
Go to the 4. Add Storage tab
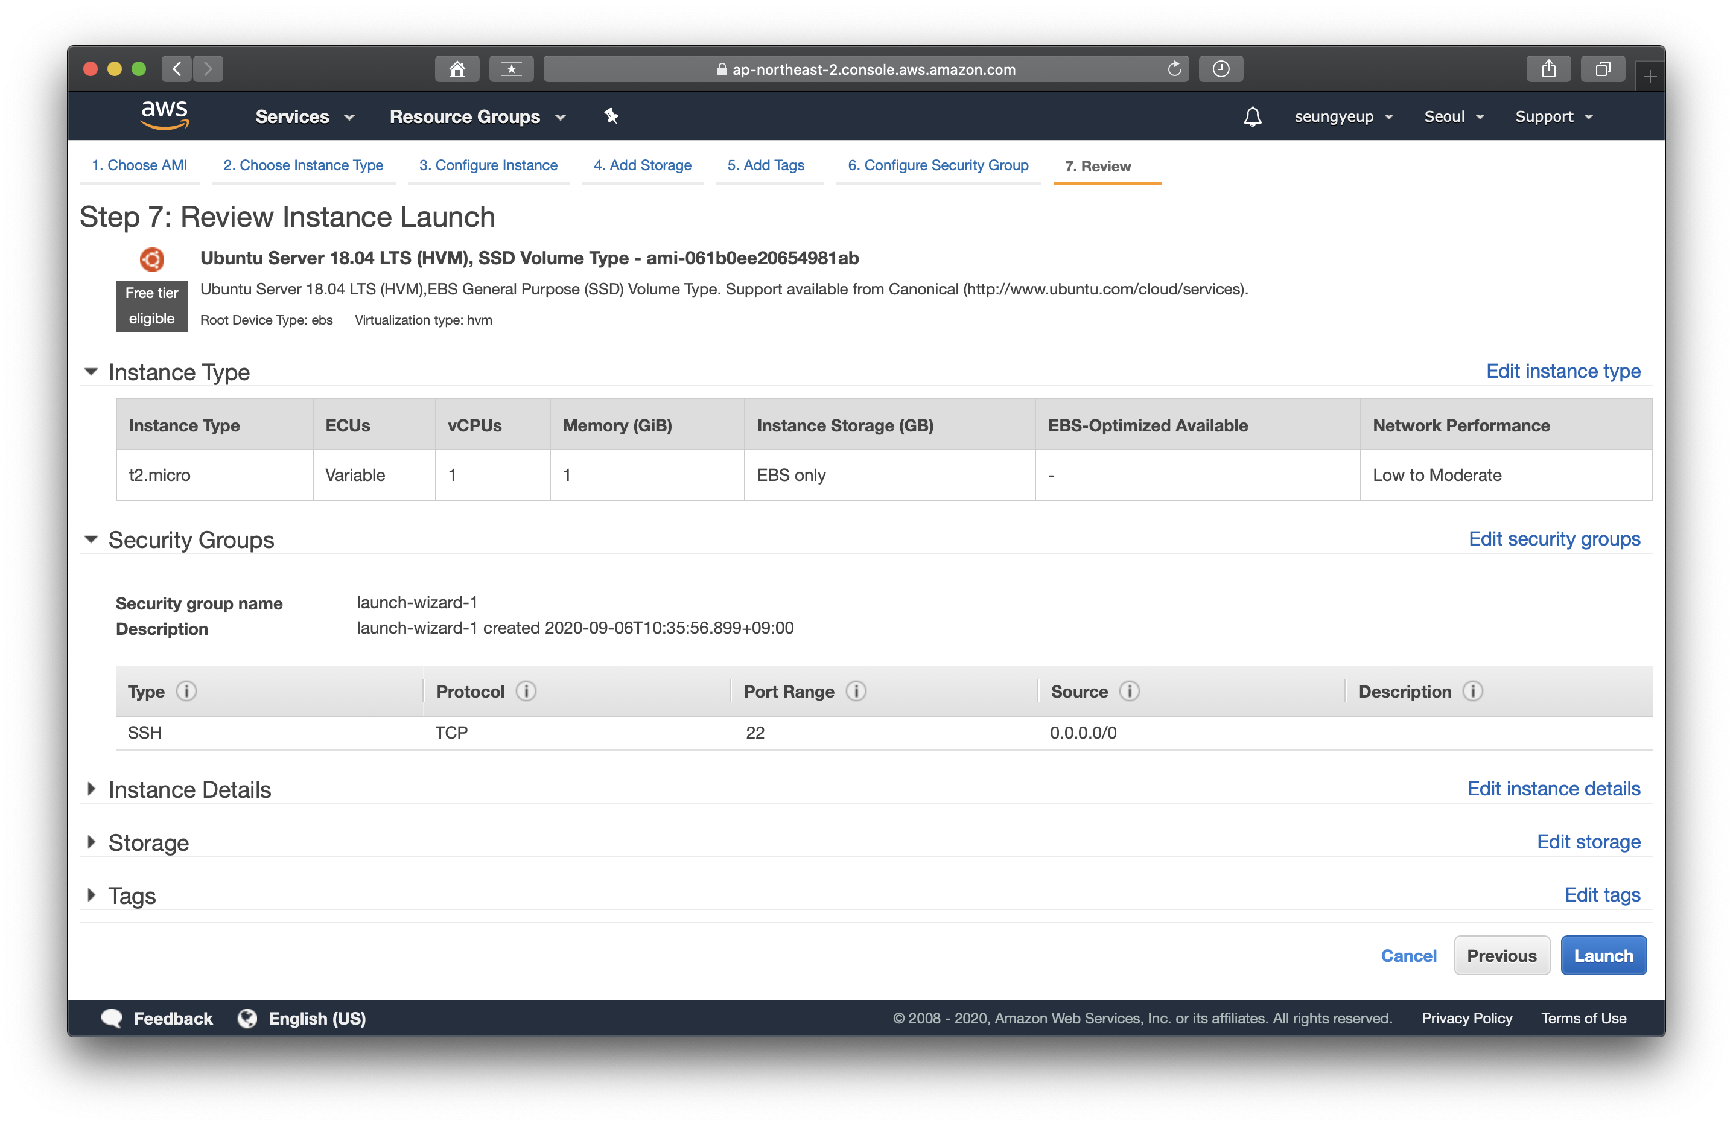[642, 165]
